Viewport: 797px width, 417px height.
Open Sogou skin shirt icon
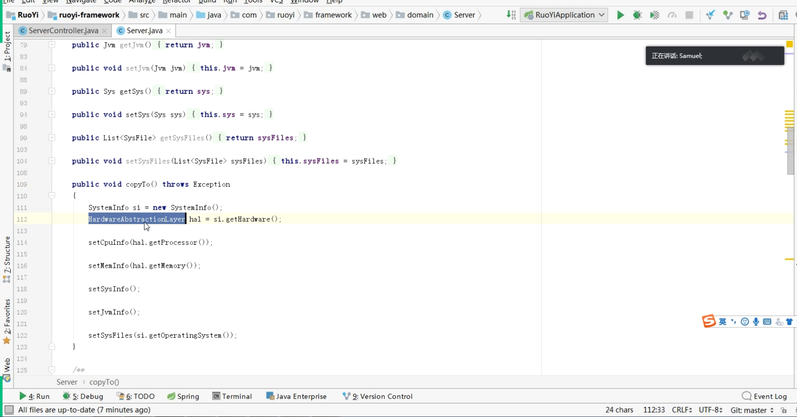click(789, 322)
